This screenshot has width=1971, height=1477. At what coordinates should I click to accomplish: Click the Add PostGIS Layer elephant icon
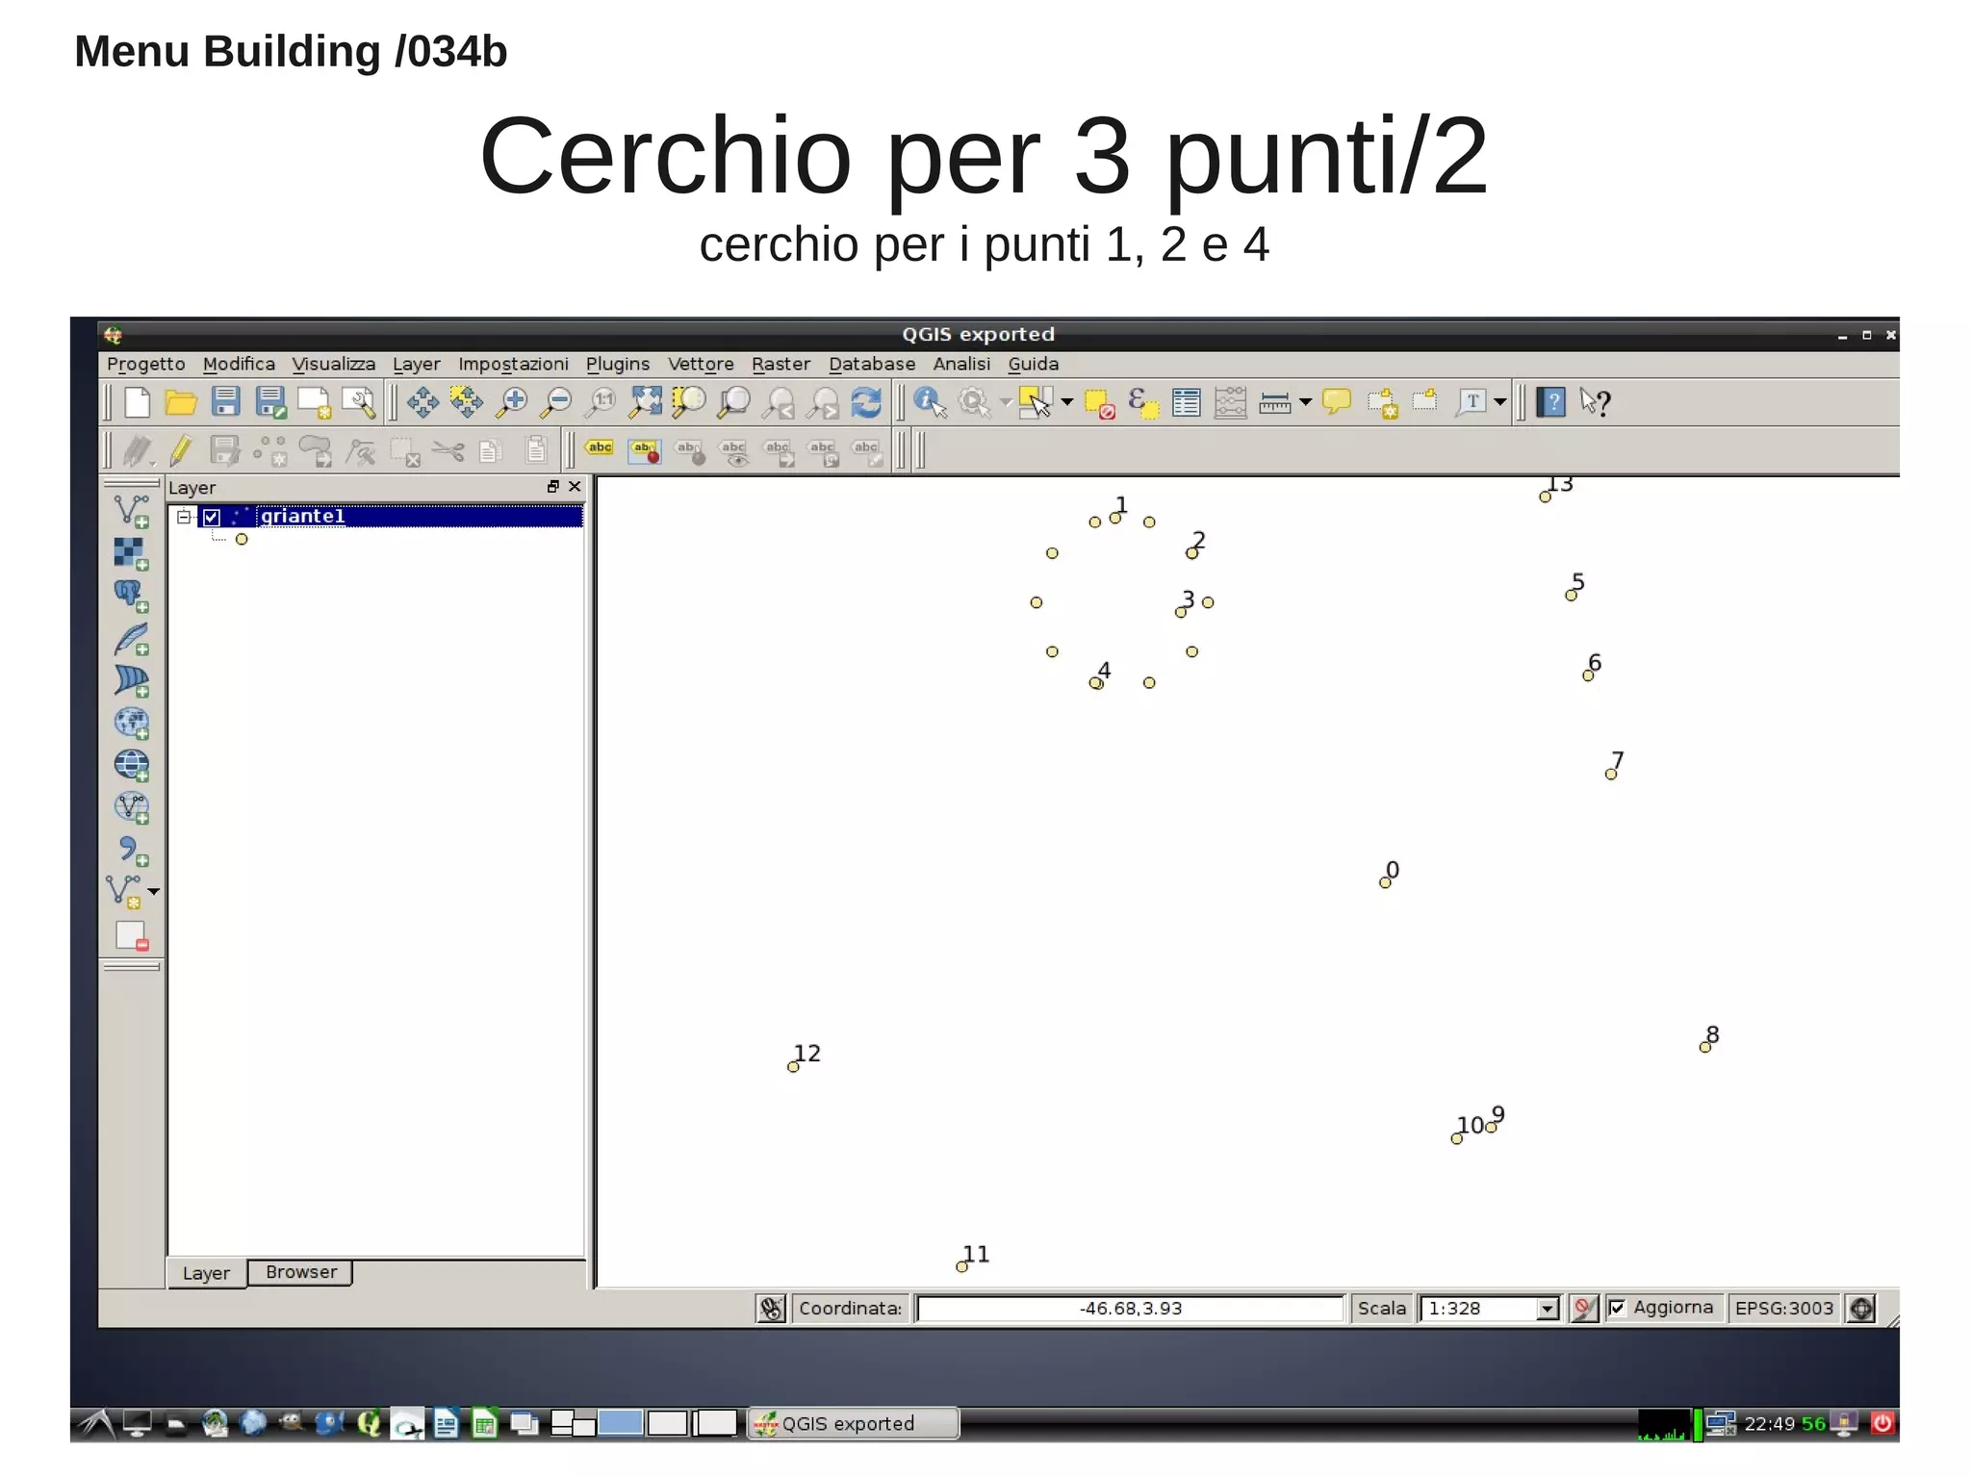(x=130, y=596)
